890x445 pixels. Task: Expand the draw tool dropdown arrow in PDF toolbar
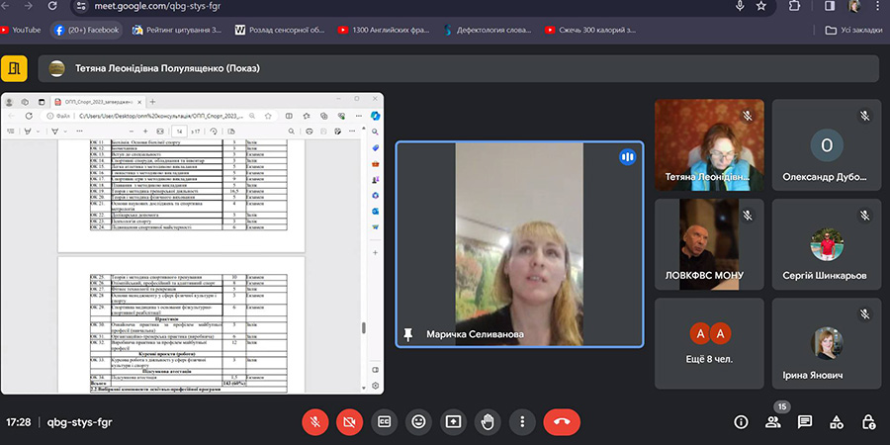64,132
